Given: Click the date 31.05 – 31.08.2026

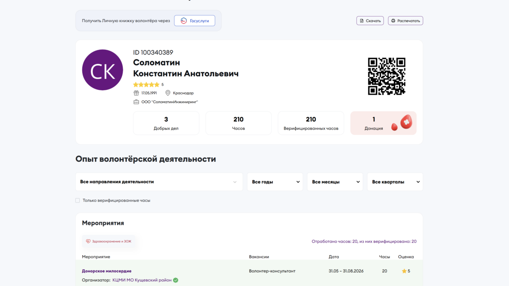Looking at the screenshot, I should [346, 271].
